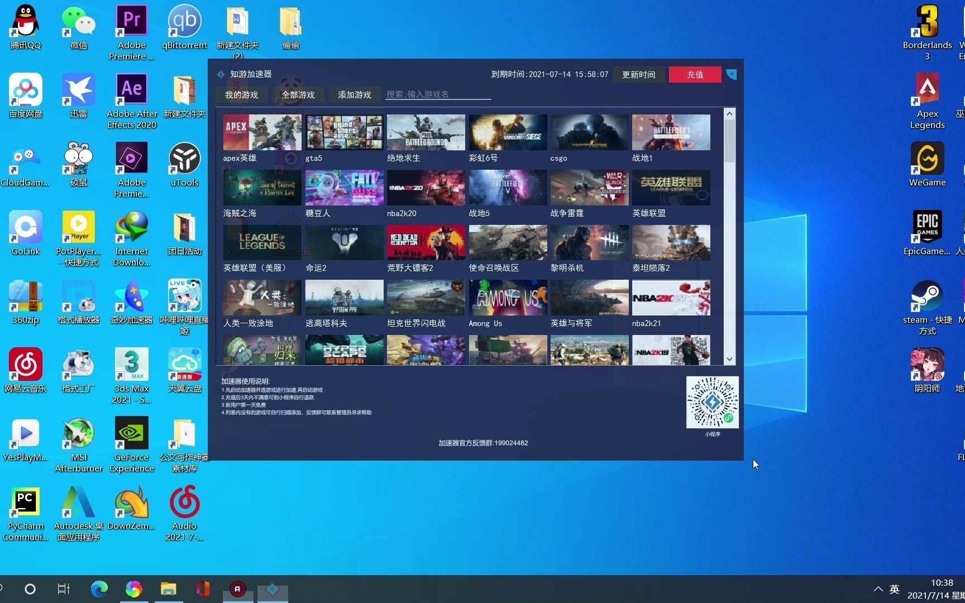Select the 英雄联盟 game thumbnail
Image resolution: width=965 pixels, height=603 pixels.
coord(671,188)
